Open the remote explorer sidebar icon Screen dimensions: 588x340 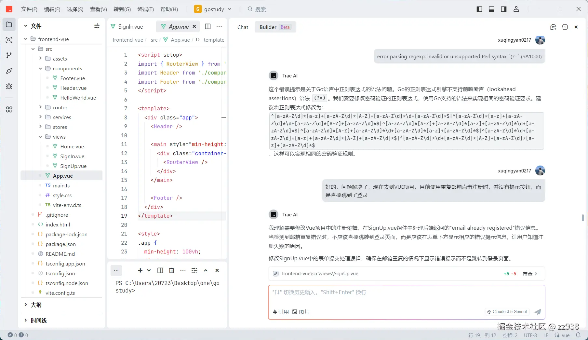[x=9, y=71]
